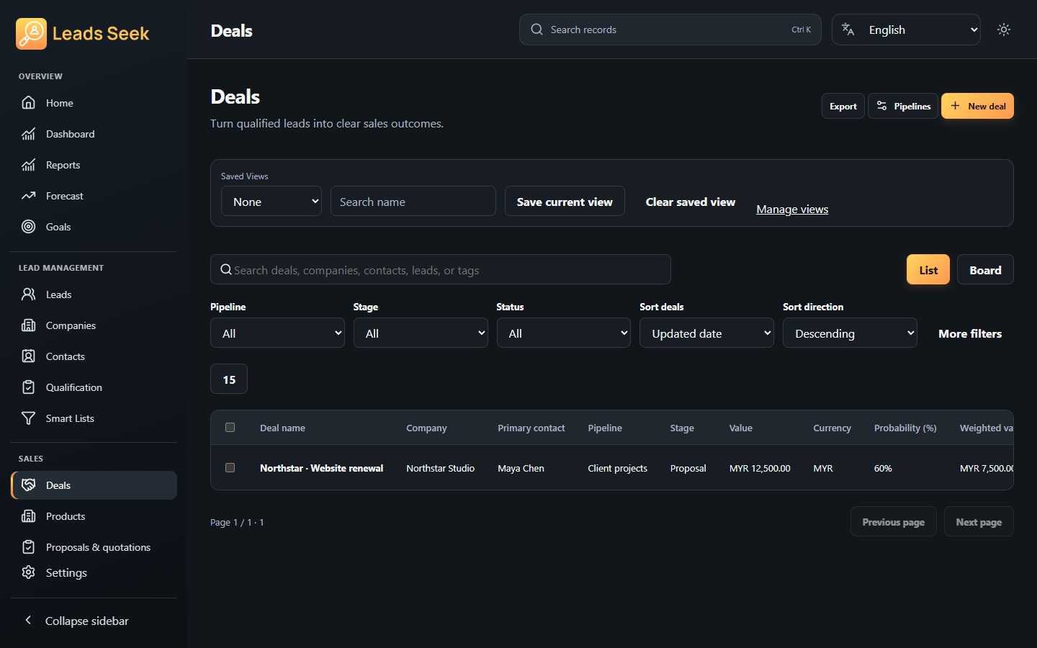Open the Goals target icon

point(29,227)
